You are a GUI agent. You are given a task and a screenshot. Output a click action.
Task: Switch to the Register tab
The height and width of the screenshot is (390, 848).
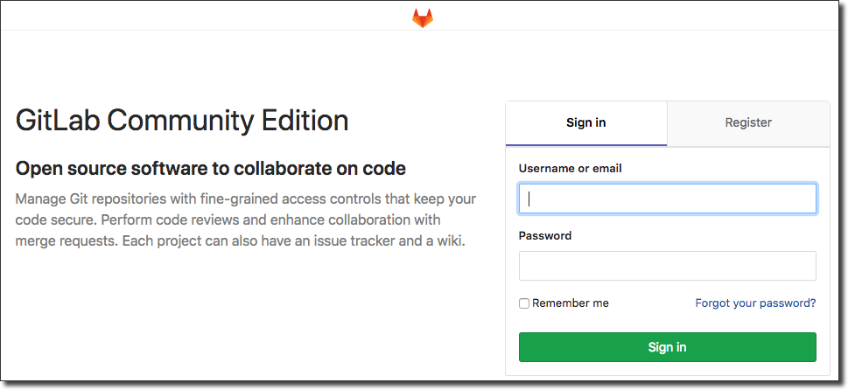tap(748, 123)
